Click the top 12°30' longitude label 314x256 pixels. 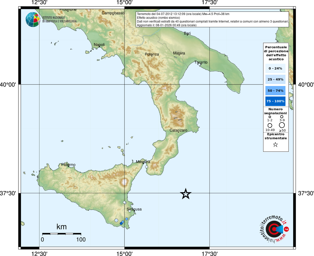pos(39,2)
